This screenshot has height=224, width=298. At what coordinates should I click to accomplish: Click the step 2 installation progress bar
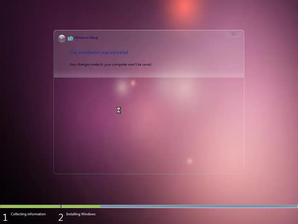179,206
